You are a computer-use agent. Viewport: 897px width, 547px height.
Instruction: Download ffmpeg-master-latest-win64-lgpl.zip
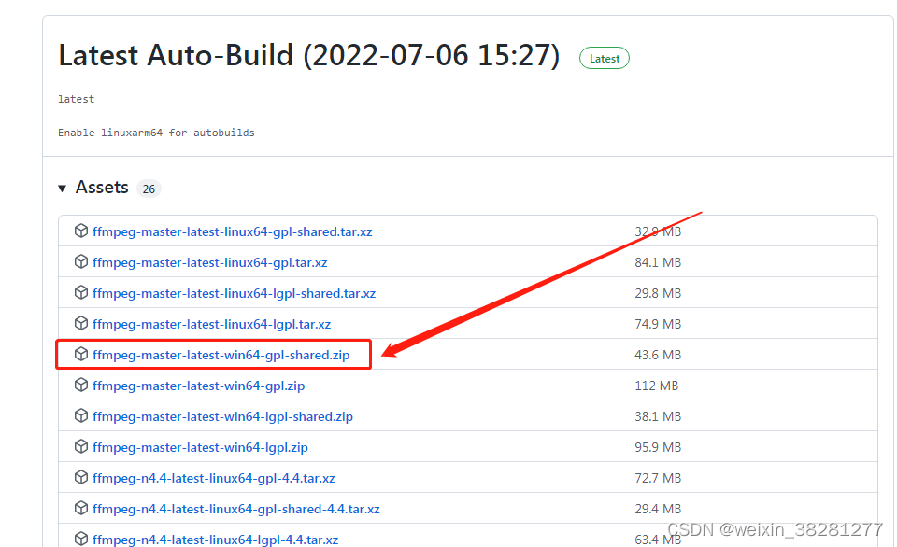200,448
